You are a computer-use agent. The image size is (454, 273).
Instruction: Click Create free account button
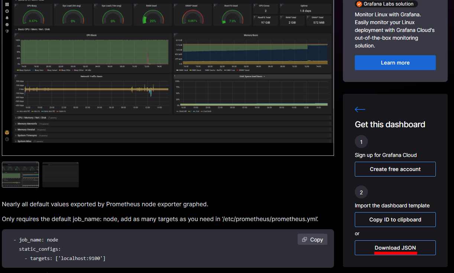(x=395, y=169)
